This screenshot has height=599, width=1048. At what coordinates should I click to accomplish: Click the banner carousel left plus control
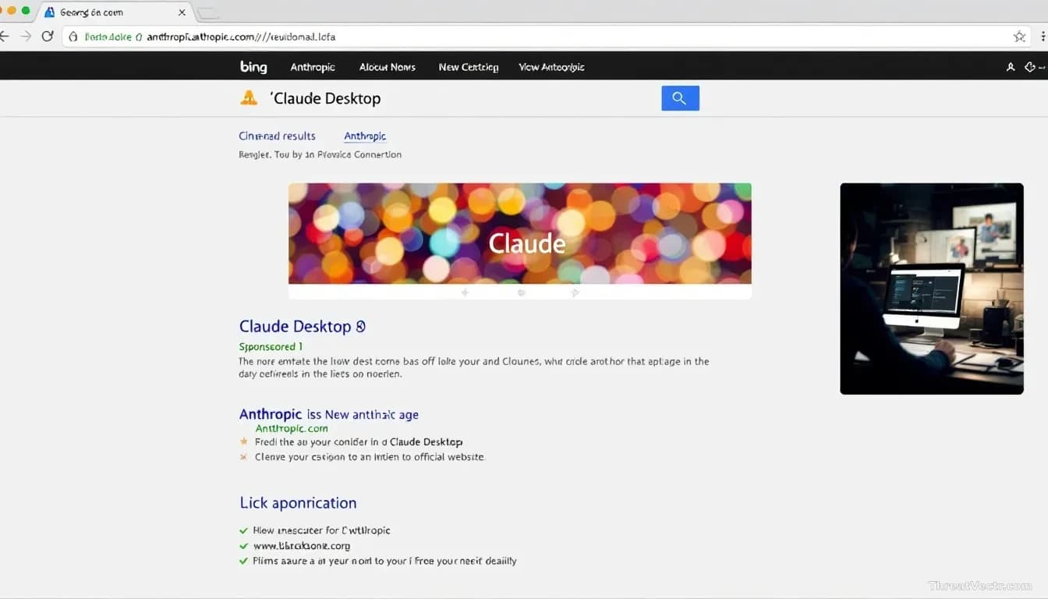(465, 292)
